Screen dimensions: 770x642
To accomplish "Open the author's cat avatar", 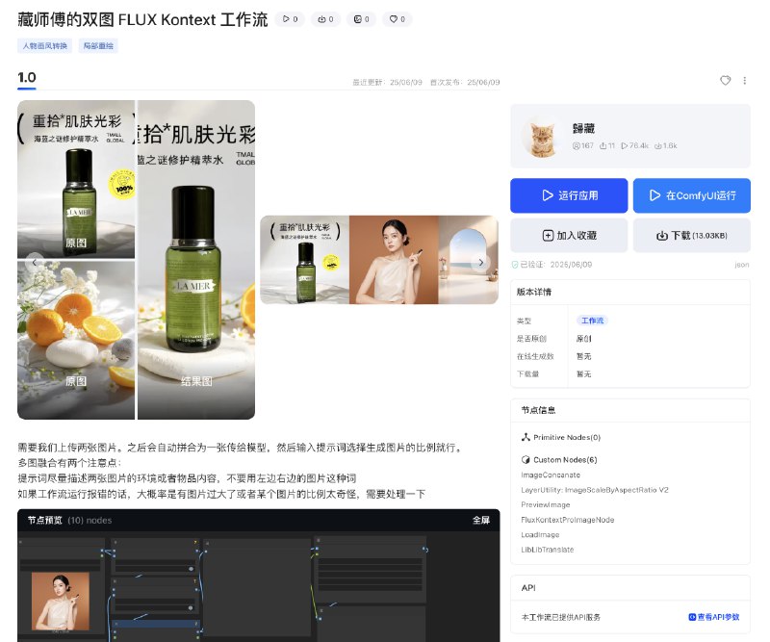I will [x=541, y=138].
